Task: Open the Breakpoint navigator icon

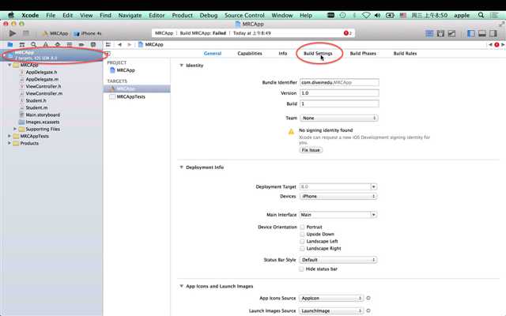Action: pyautogui.click(x=81, y=44)
